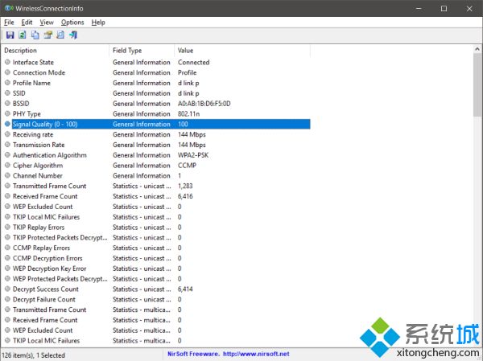
Task: Click the Refresh toolbar icon
Action: [x=23, y=35]
